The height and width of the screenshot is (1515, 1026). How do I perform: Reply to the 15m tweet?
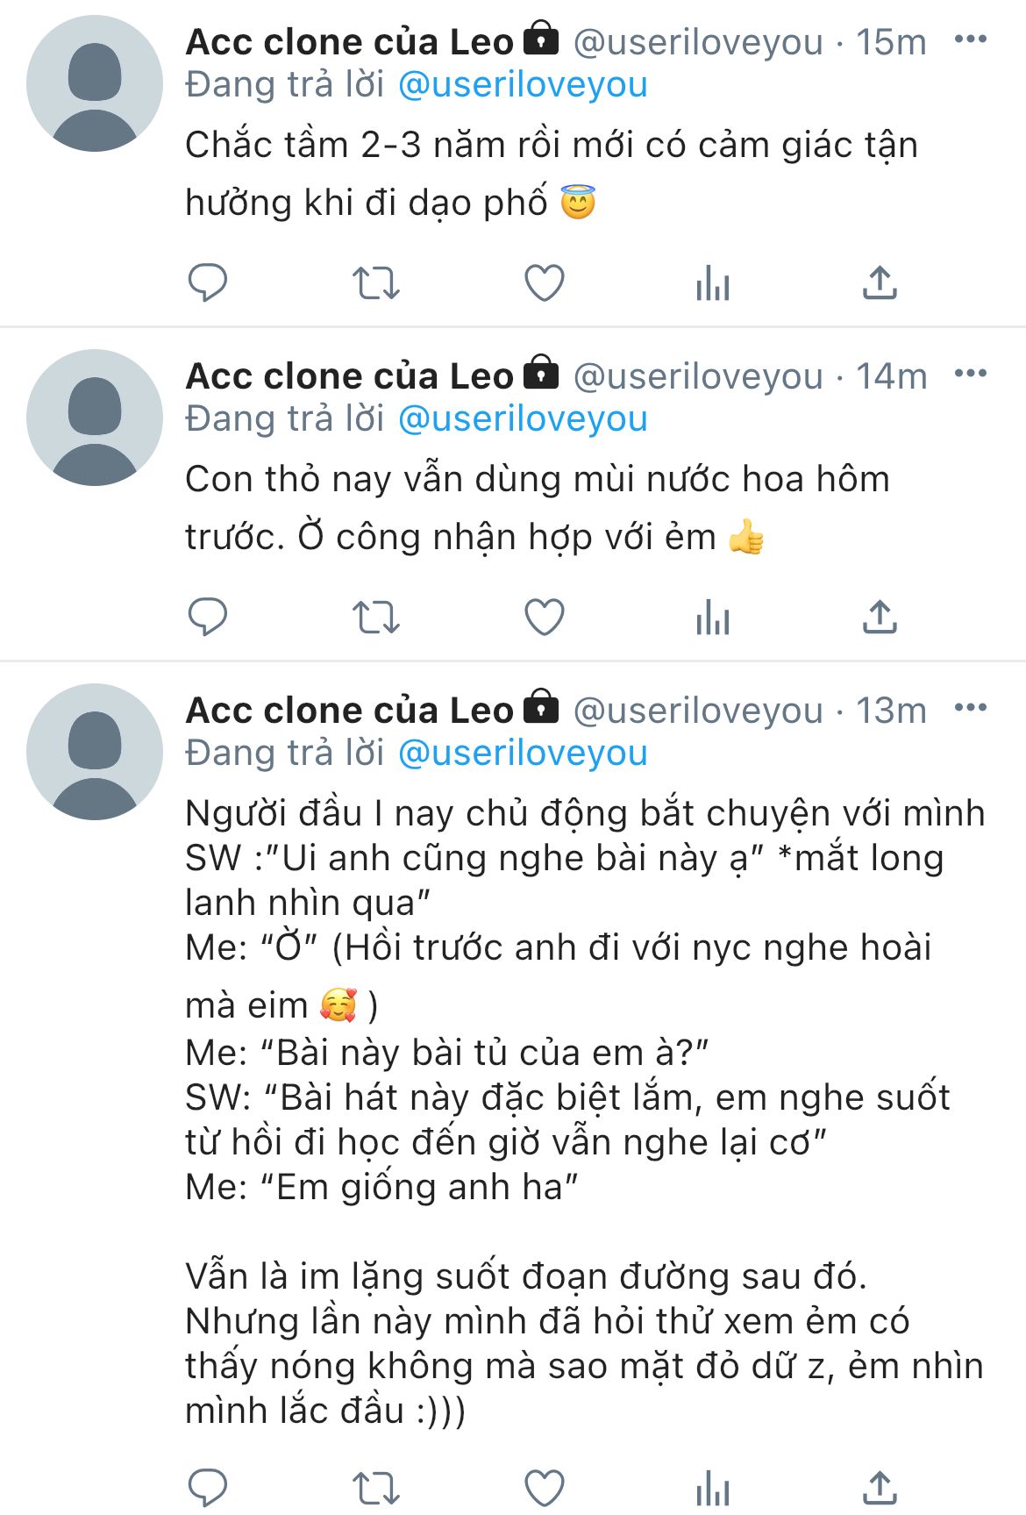click(208, 282)
